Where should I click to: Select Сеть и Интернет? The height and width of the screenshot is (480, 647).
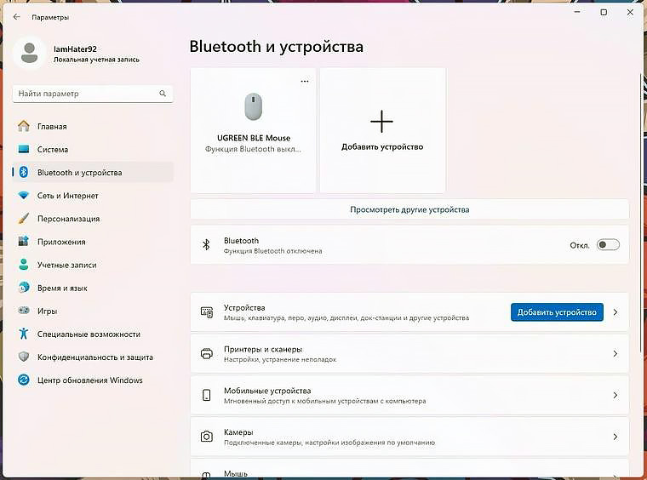point(93,196)
